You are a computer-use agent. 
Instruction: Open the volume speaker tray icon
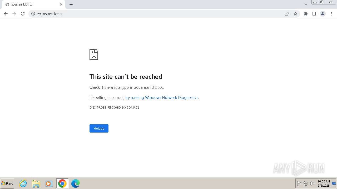[312, 183]
